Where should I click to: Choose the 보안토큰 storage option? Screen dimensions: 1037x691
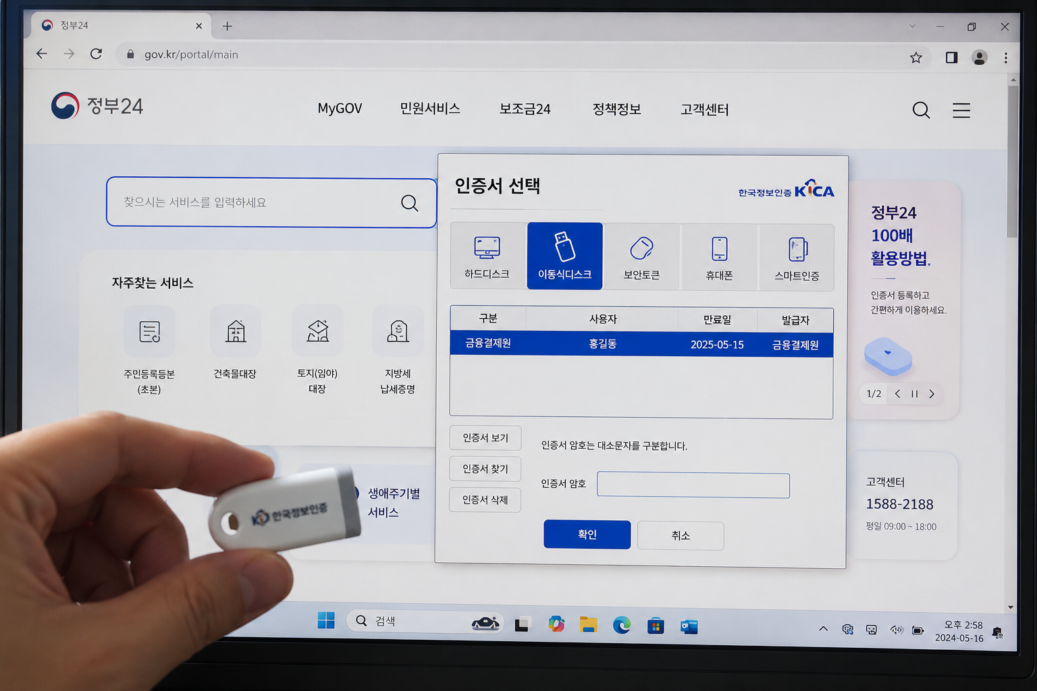(x=642, y=257)
